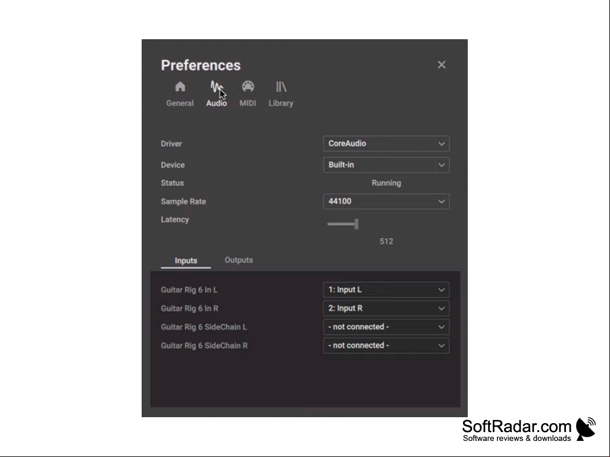
Task: Click the Latency slider handle
Action: (356, 224)
